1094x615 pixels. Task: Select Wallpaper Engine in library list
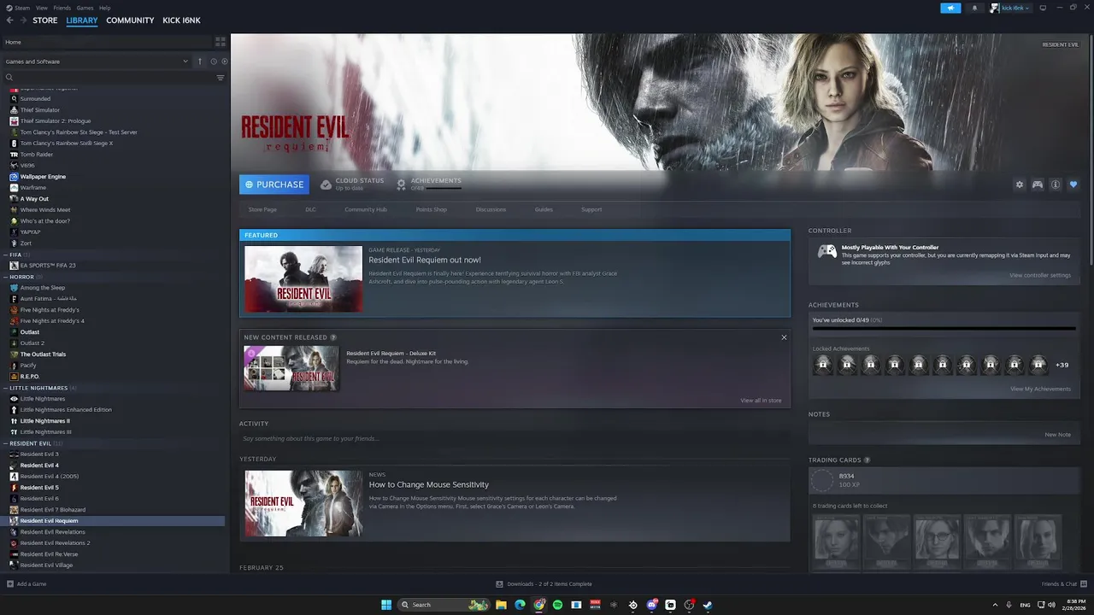pos(43,177)
